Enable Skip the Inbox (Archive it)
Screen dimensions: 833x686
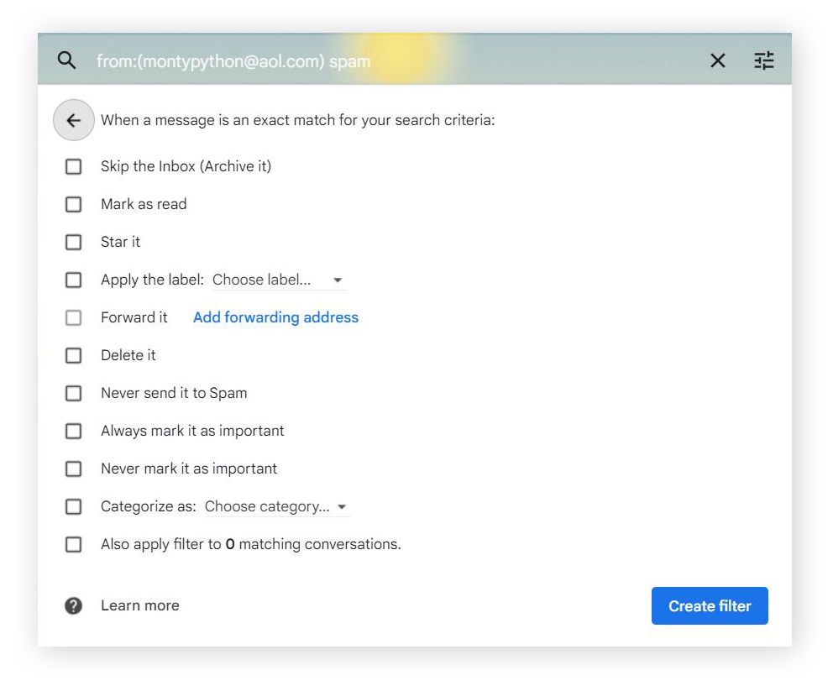point(73,166)
